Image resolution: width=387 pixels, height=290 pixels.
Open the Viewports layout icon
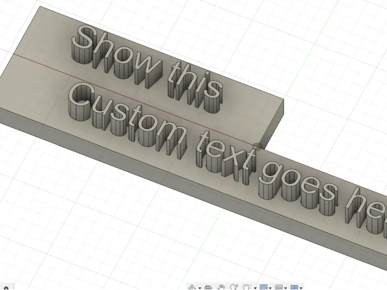click(x=294, y=287)
